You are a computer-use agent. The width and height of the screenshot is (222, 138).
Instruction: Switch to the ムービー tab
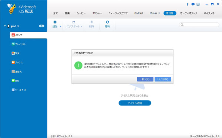click(81, 13)
